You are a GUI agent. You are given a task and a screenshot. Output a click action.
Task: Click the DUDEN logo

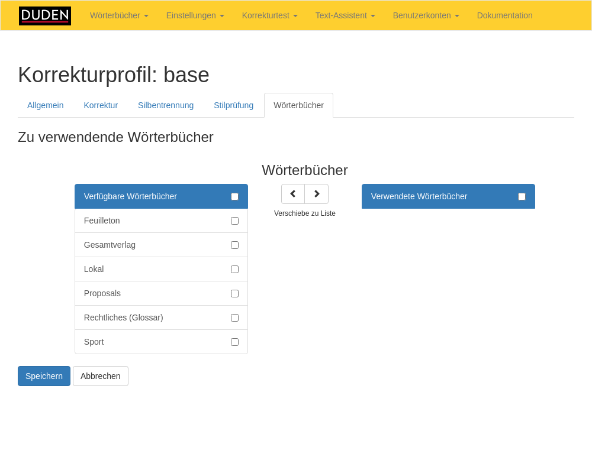pyautogui.click(x=45, y=16)
